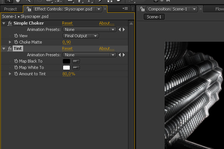Expand the Choke Matte property
The image size is (224, 149).
pos(10,42)
